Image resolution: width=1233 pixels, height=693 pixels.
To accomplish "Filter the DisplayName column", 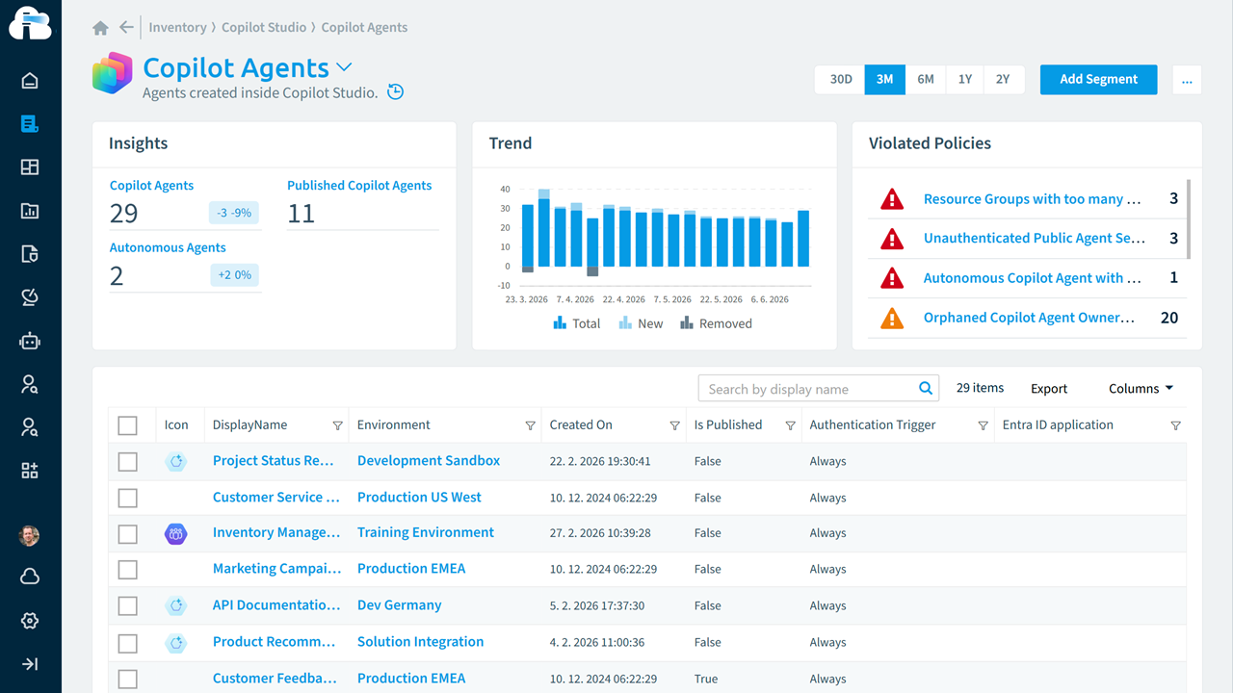I will coord(337,425).
